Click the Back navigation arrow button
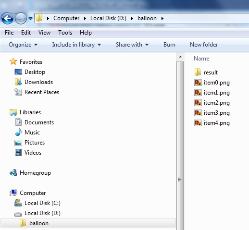This screenshot has height=230, width=249. [7, 18]
